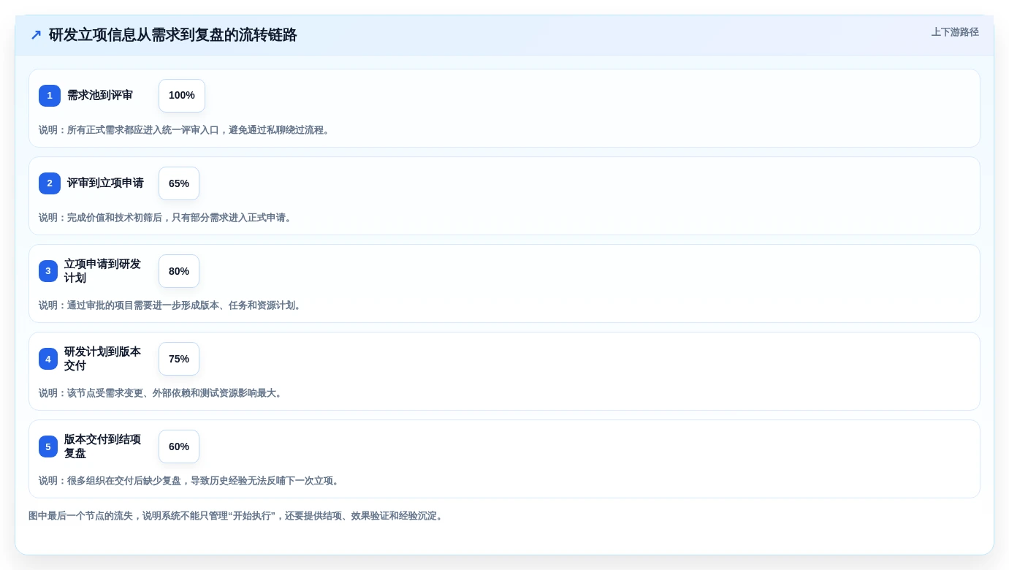
Task: Click the arrow icon beside the flow title
Action: 36,35
